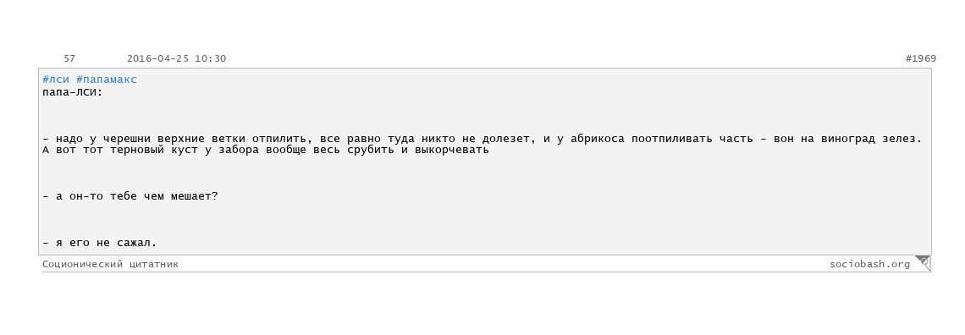Viewport: 965px width, 335px height.
Task: Click the reply 'а он-то тебе чем мешает?'
Action: [130, 197]
